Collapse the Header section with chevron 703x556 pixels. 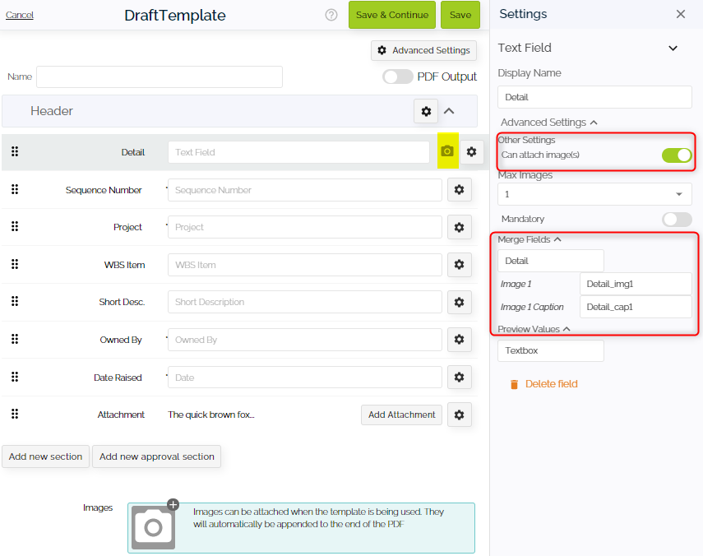point(449,111)
